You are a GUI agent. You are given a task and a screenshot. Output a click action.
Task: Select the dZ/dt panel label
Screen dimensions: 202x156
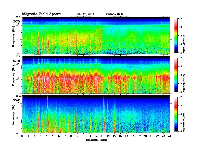click(16, 100)
